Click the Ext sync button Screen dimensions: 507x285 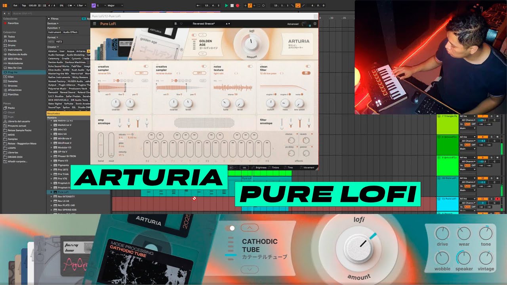(15, 6)
